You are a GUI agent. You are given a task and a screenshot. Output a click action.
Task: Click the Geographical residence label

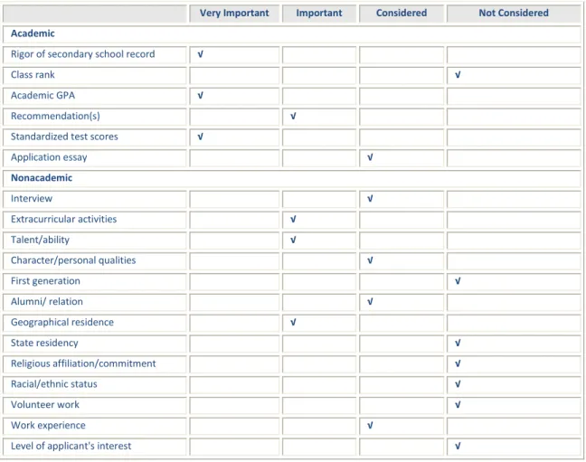point(62,322)
